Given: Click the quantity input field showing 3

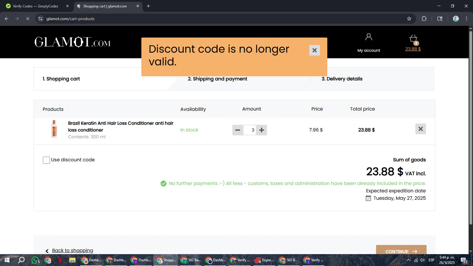Looking at the screenshot, I should (250, 130).
